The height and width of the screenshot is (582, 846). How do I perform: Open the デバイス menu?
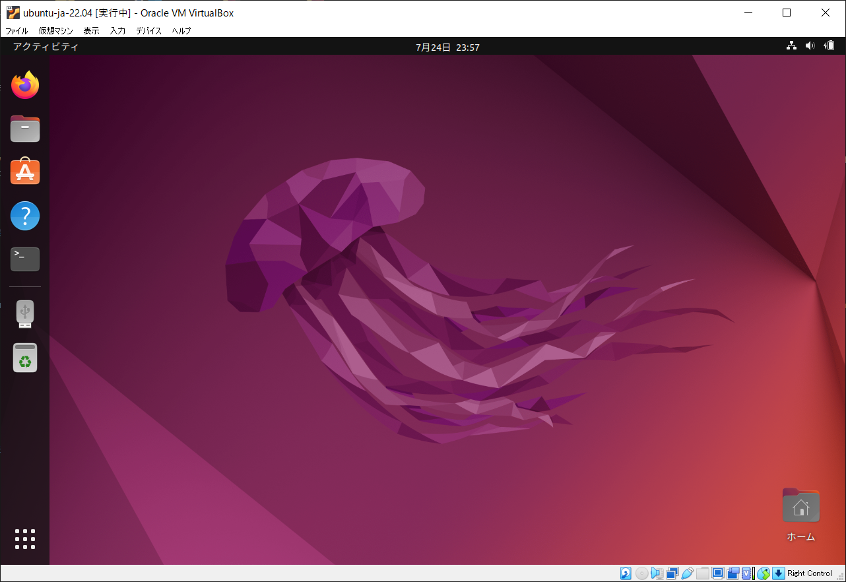(x=148, y=30)
